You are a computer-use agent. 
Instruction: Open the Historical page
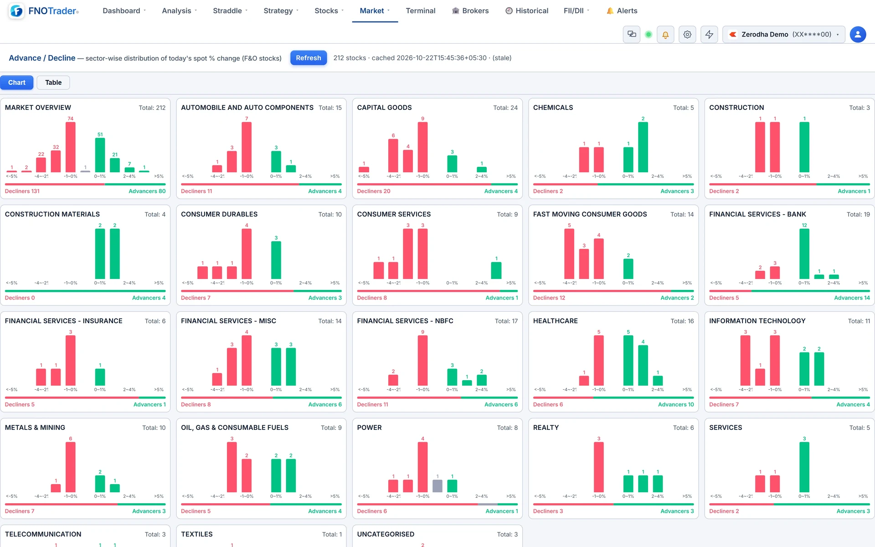click(527, 11)
